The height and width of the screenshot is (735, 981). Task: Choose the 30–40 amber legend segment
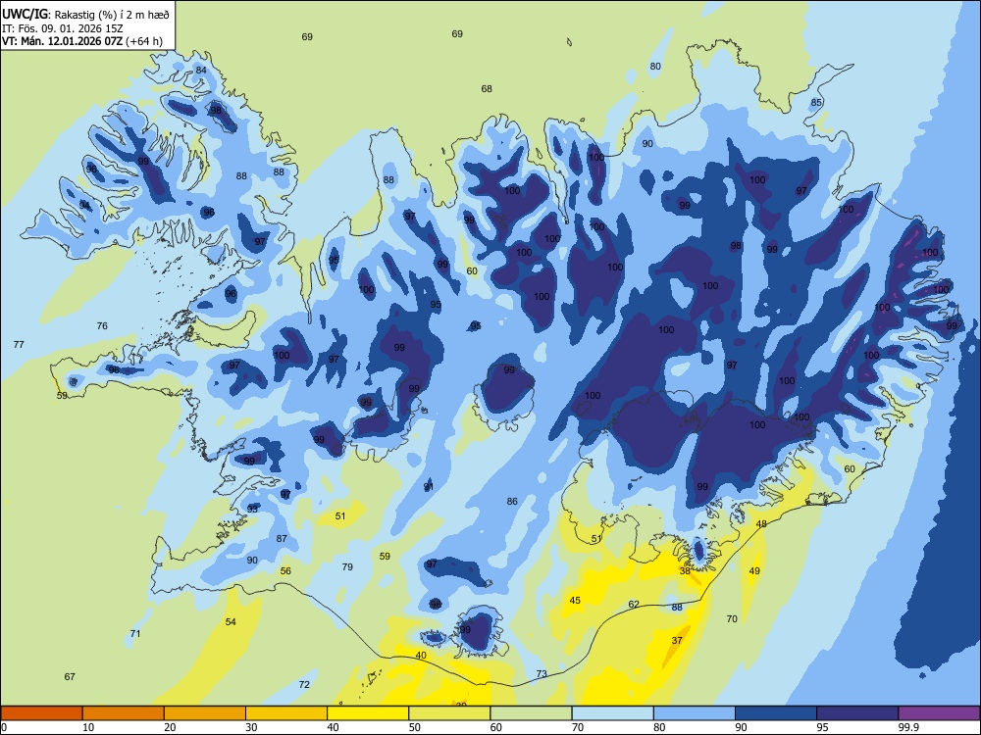tap(286, 713)
